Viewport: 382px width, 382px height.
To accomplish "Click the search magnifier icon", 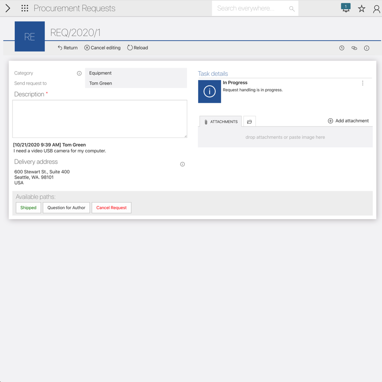I will tap(292, 9).
